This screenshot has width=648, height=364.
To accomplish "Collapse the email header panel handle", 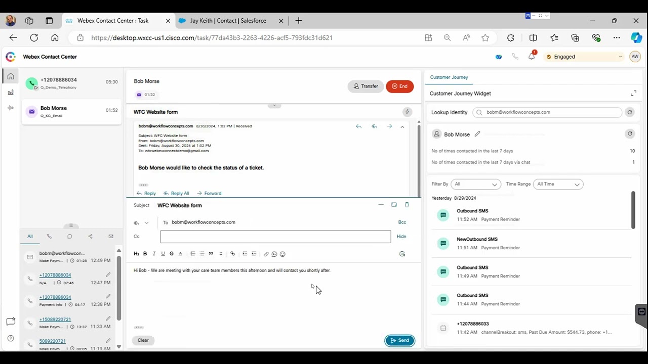I will pos(274,106).
